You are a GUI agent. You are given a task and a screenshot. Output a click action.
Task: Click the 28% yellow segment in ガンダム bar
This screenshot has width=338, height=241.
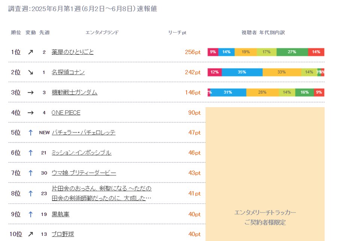(x=263, y=93)
